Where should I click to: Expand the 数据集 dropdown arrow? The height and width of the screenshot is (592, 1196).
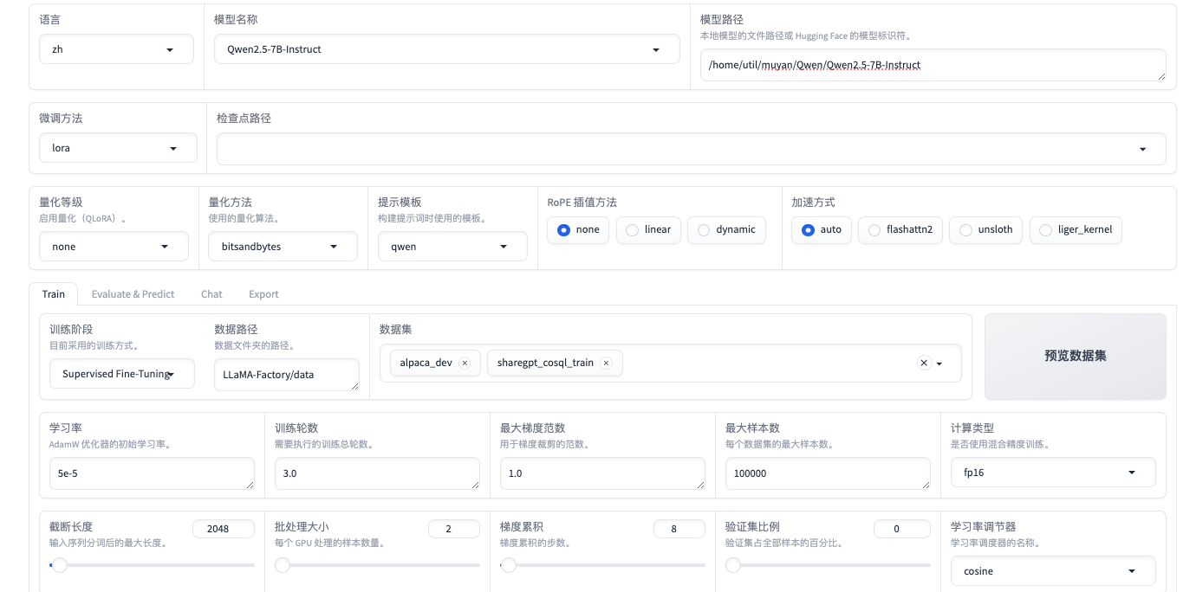pyautogui.click(x=939, y=364)
